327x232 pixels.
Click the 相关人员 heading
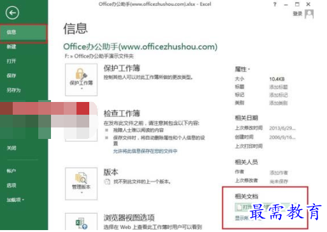tap(247, 163)
